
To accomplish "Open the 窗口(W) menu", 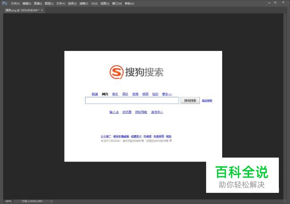I will 117,4.
